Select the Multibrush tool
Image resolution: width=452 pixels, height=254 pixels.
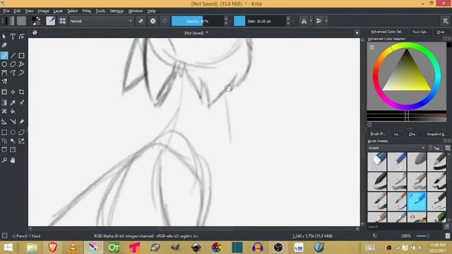pyautogui.click(x=4, y=81)
